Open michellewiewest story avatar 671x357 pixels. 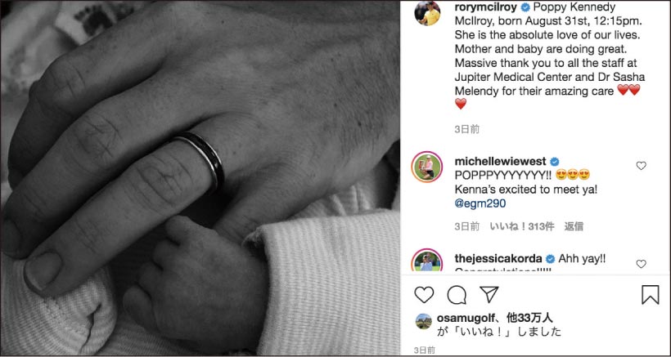click(x=427, y=167)
